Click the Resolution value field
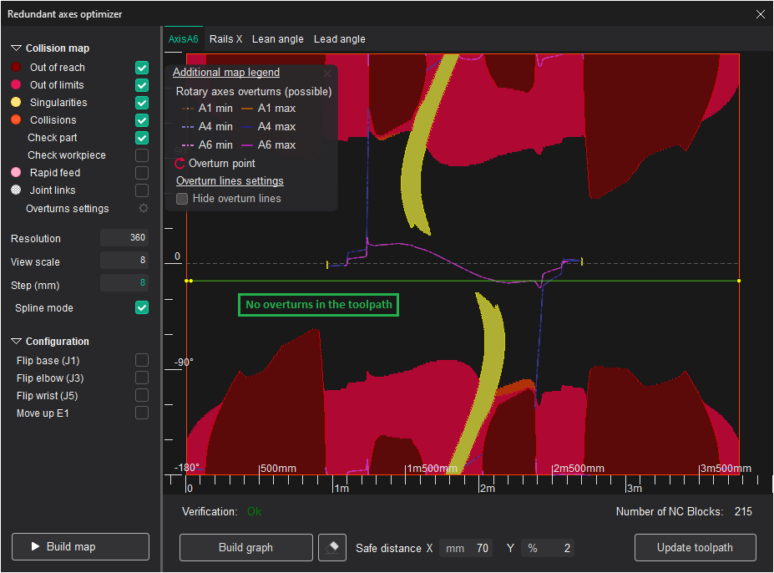 (124, 238)
